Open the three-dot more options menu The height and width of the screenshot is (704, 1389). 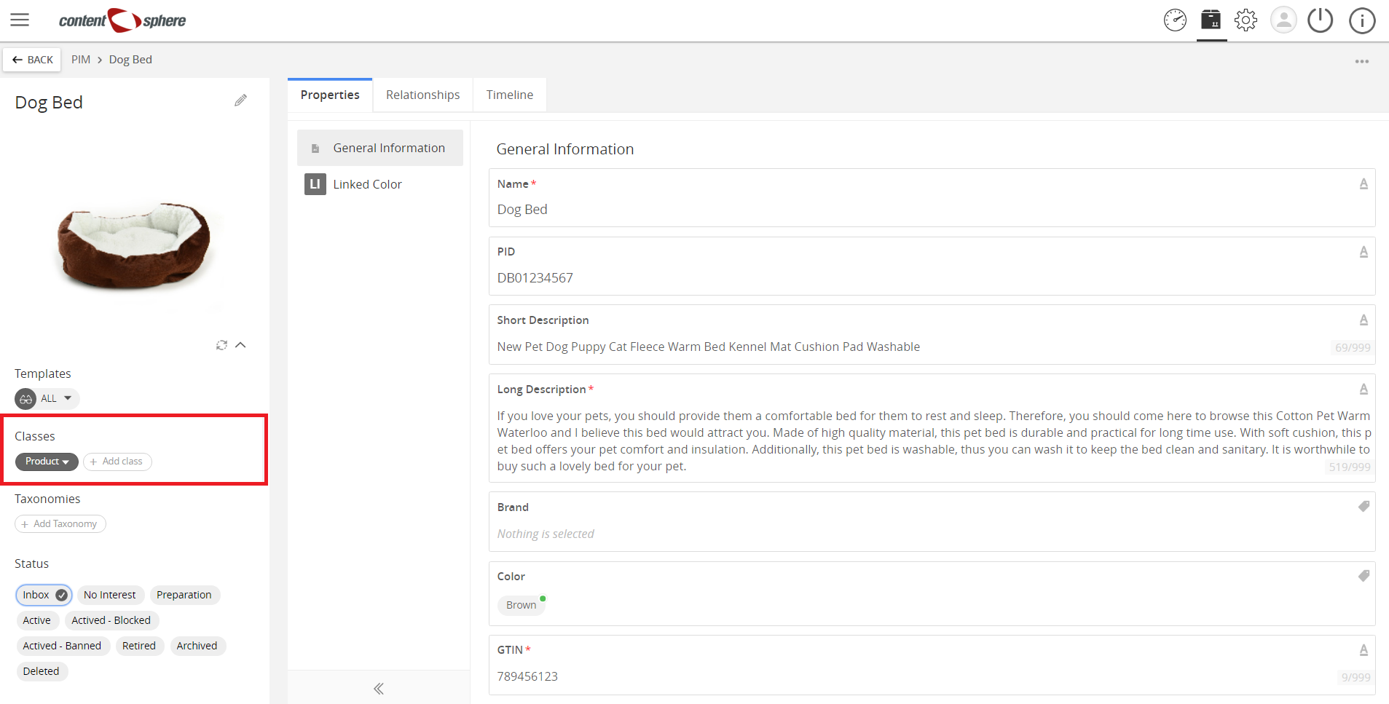1362,61
